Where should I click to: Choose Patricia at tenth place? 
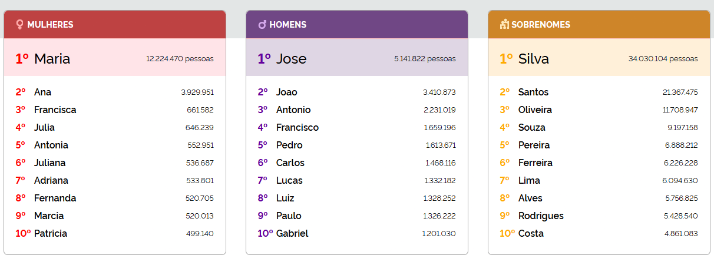50,234
